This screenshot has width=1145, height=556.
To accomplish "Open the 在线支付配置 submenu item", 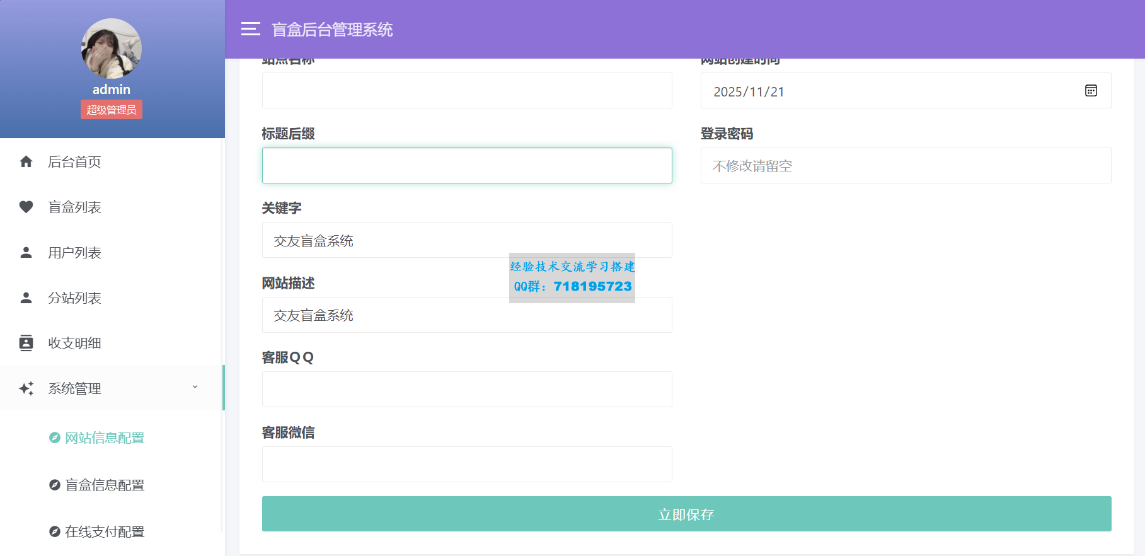I will coord(105,532).
